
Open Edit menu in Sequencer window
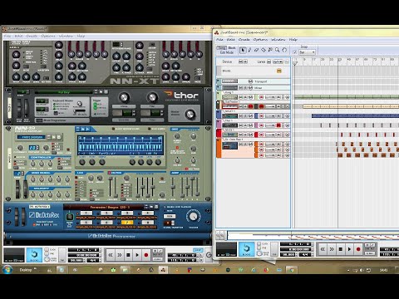coord(230,40)
